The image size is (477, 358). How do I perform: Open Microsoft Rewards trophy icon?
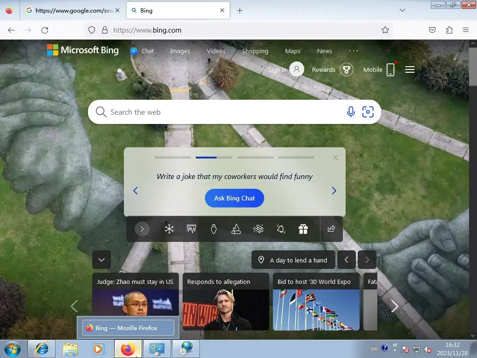click(347, 70)
